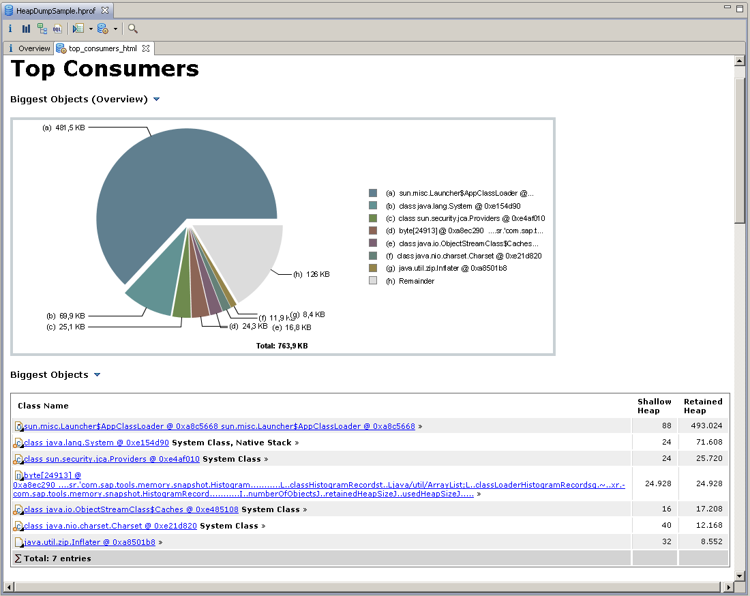This screenshot has width=750, height=596.
Task: Open the query browser database icon
Action: point(101,30)
